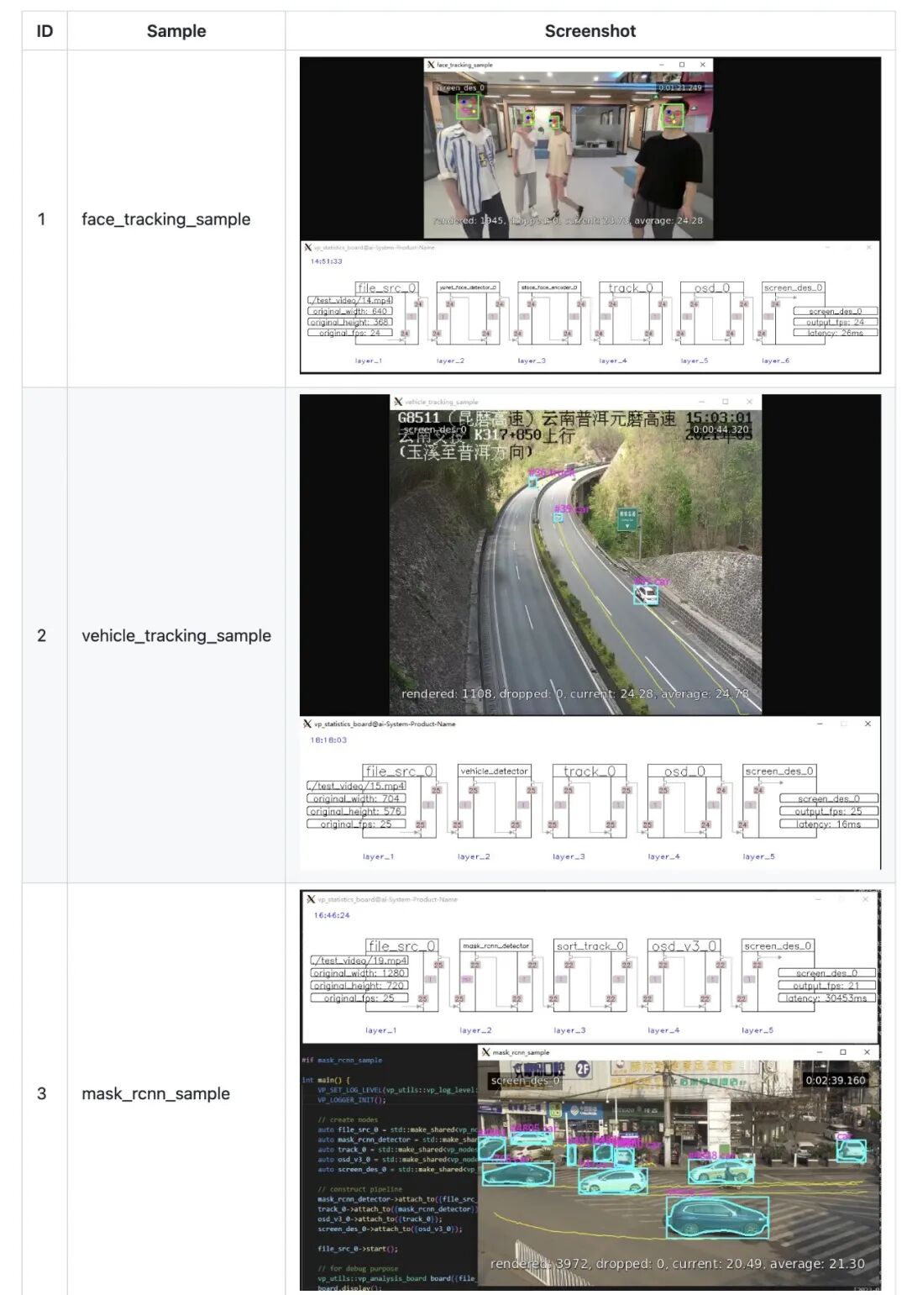Click the X icon of vehicle_tracking_sample window
The width and height of the screenshot is (907, 1295).
tap(398, 402)
